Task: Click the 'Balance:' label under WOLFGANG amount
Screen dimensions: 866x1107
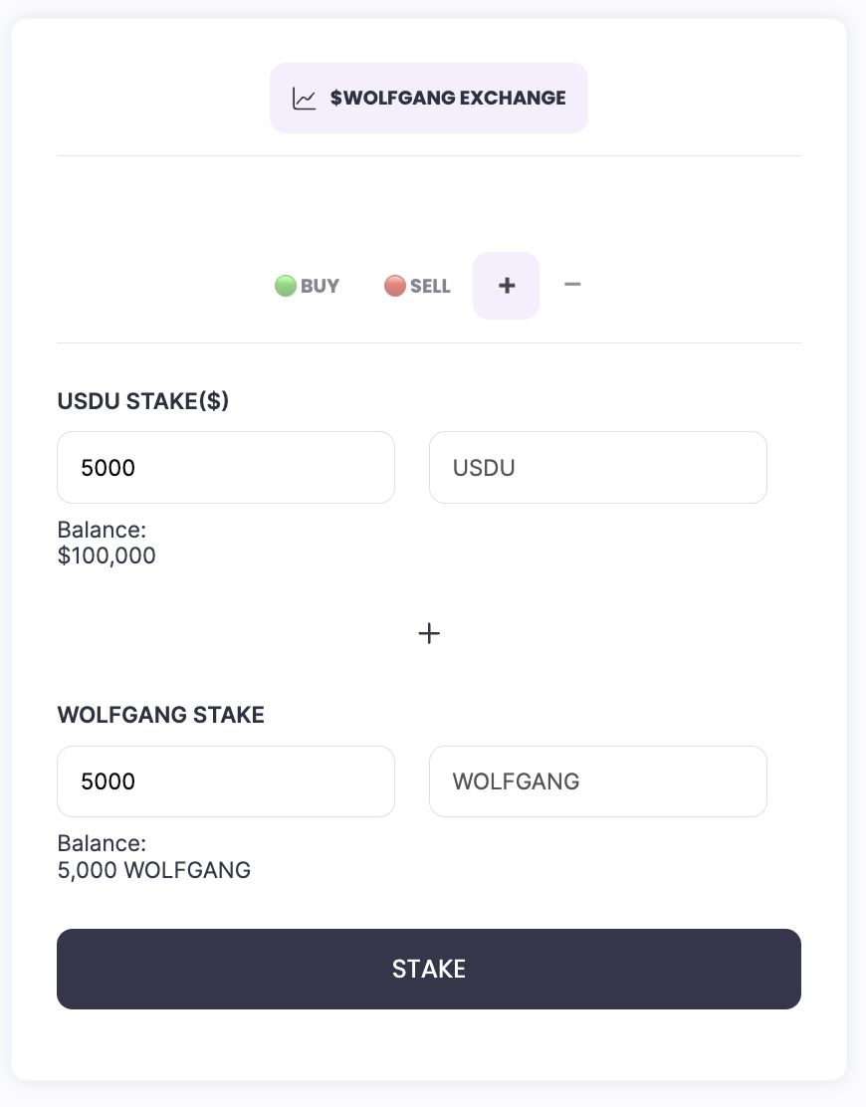Action: click(102, 844)
